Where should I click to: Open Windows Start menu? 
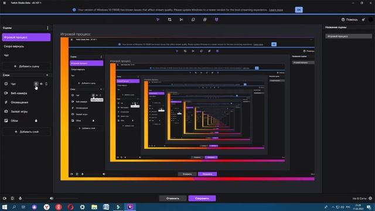[x=4, y=207]
